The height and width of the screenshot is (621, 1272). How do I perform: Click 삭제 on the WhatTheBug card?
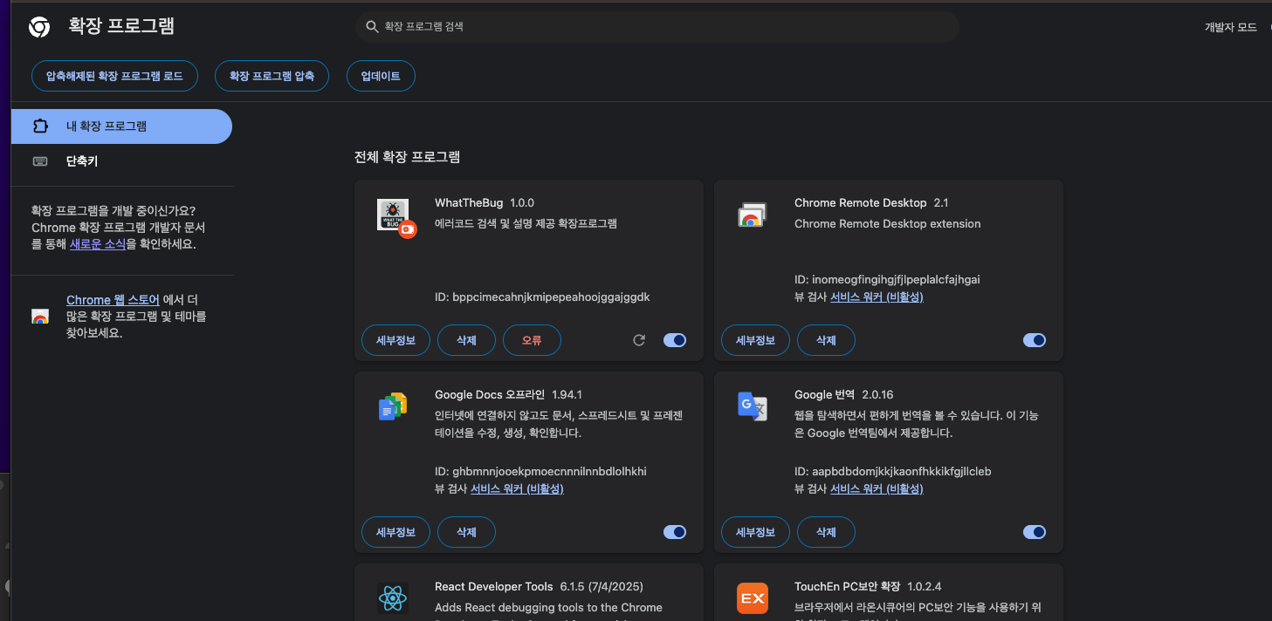(466, 340)
